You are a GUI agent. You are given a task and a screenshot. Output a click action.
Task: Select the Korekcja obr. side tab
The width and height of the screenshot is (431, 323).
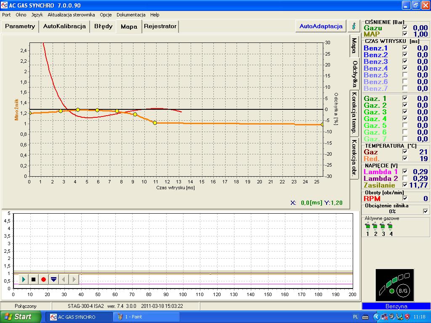pyautogui.click(x=354, y=158)
